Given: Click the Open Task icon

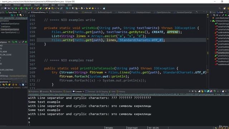Looking at the screenshot, I should click(x=49, y=8).
